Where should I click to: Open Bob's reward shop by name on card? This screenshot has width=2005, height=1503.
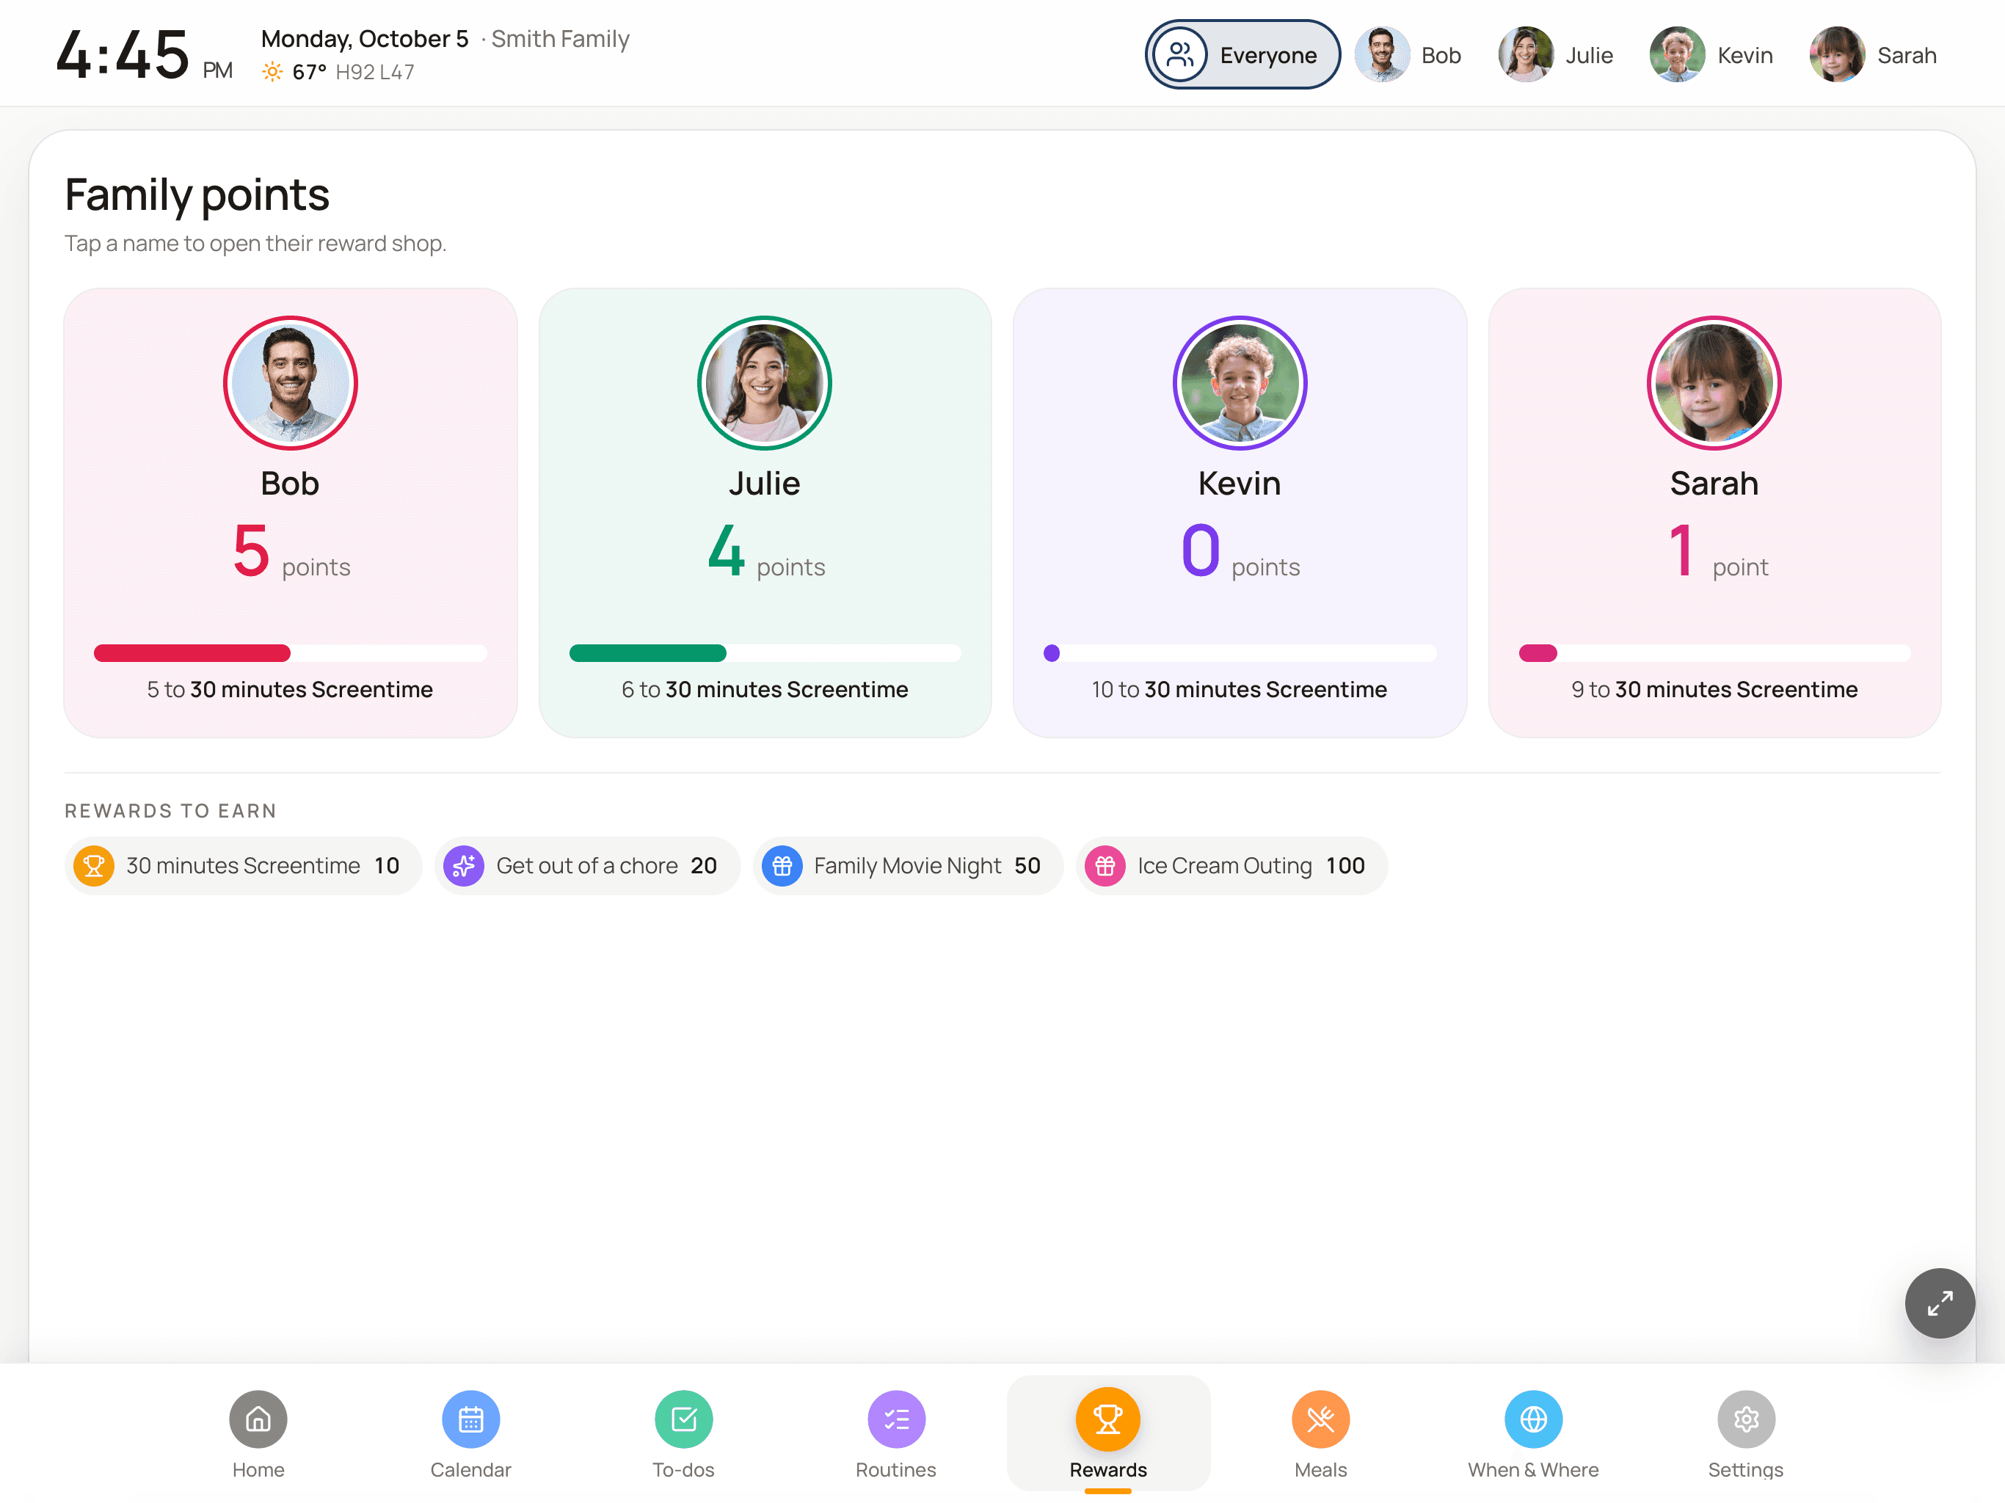[290, 483]
